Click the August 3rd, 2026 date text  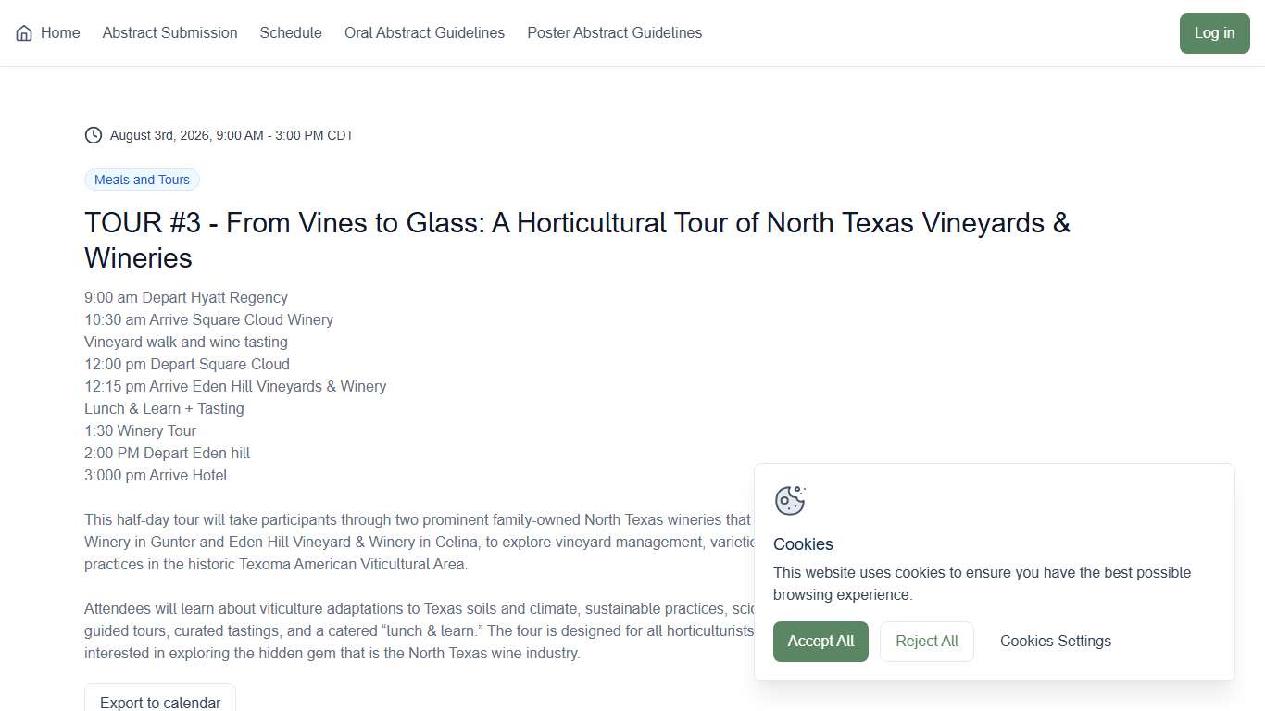(x=232, y=135)
